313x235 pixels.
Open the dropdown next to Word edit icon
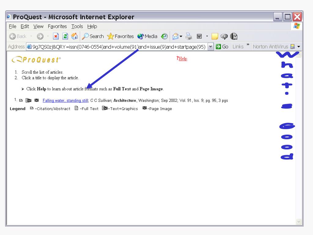pyautogui.click(x=207, y=36)
